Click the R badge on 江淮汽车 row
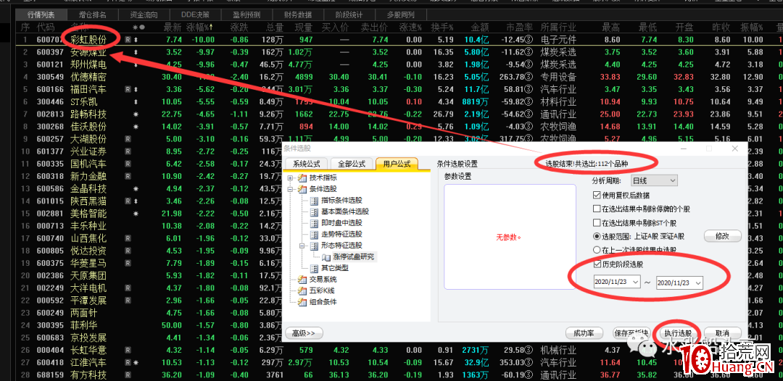 [x=128, y=363]
